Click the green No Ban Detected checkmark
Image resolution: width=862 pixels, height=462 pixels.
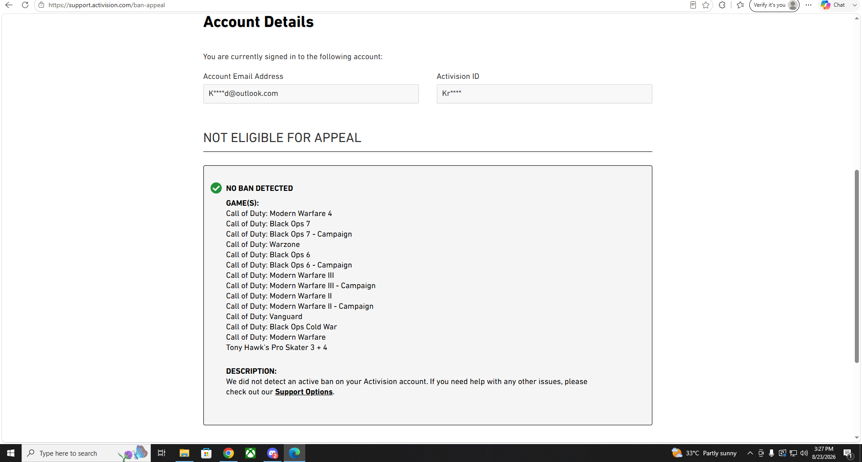[x=216, y=188]
